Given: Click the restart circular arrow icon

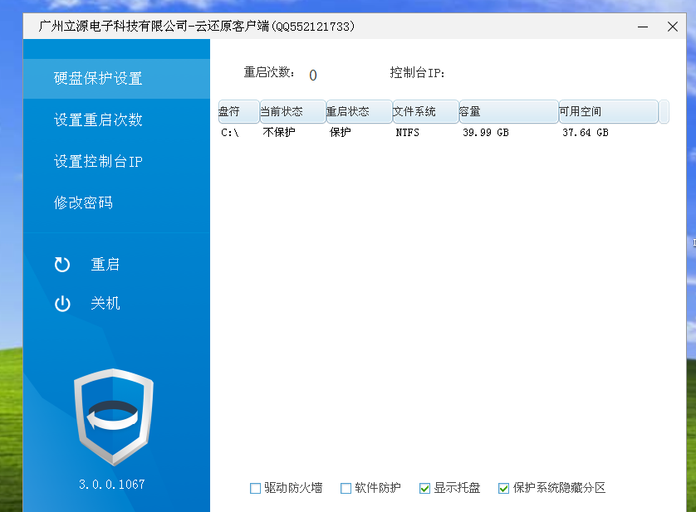Looking at the screenshot, I should [62, 265].
